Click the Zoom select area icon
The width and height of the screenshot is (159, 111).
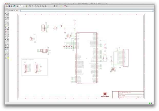45,6
